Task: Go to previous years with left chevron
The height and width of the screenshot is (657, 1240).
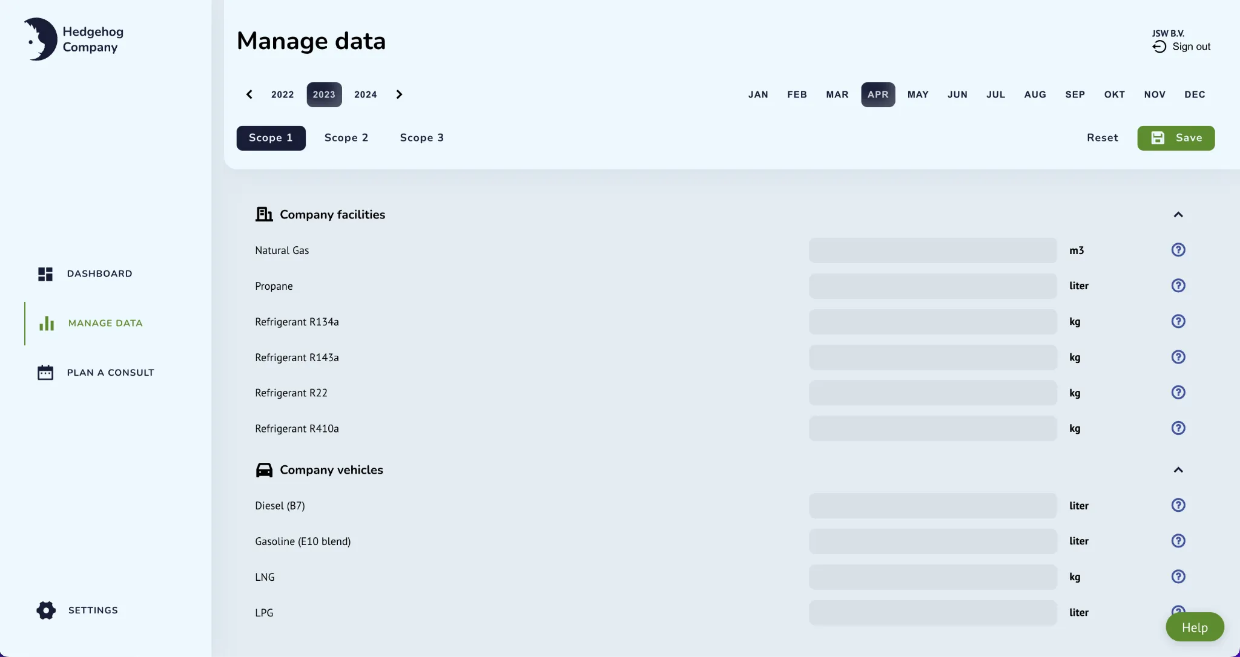Action: [249, 94]
